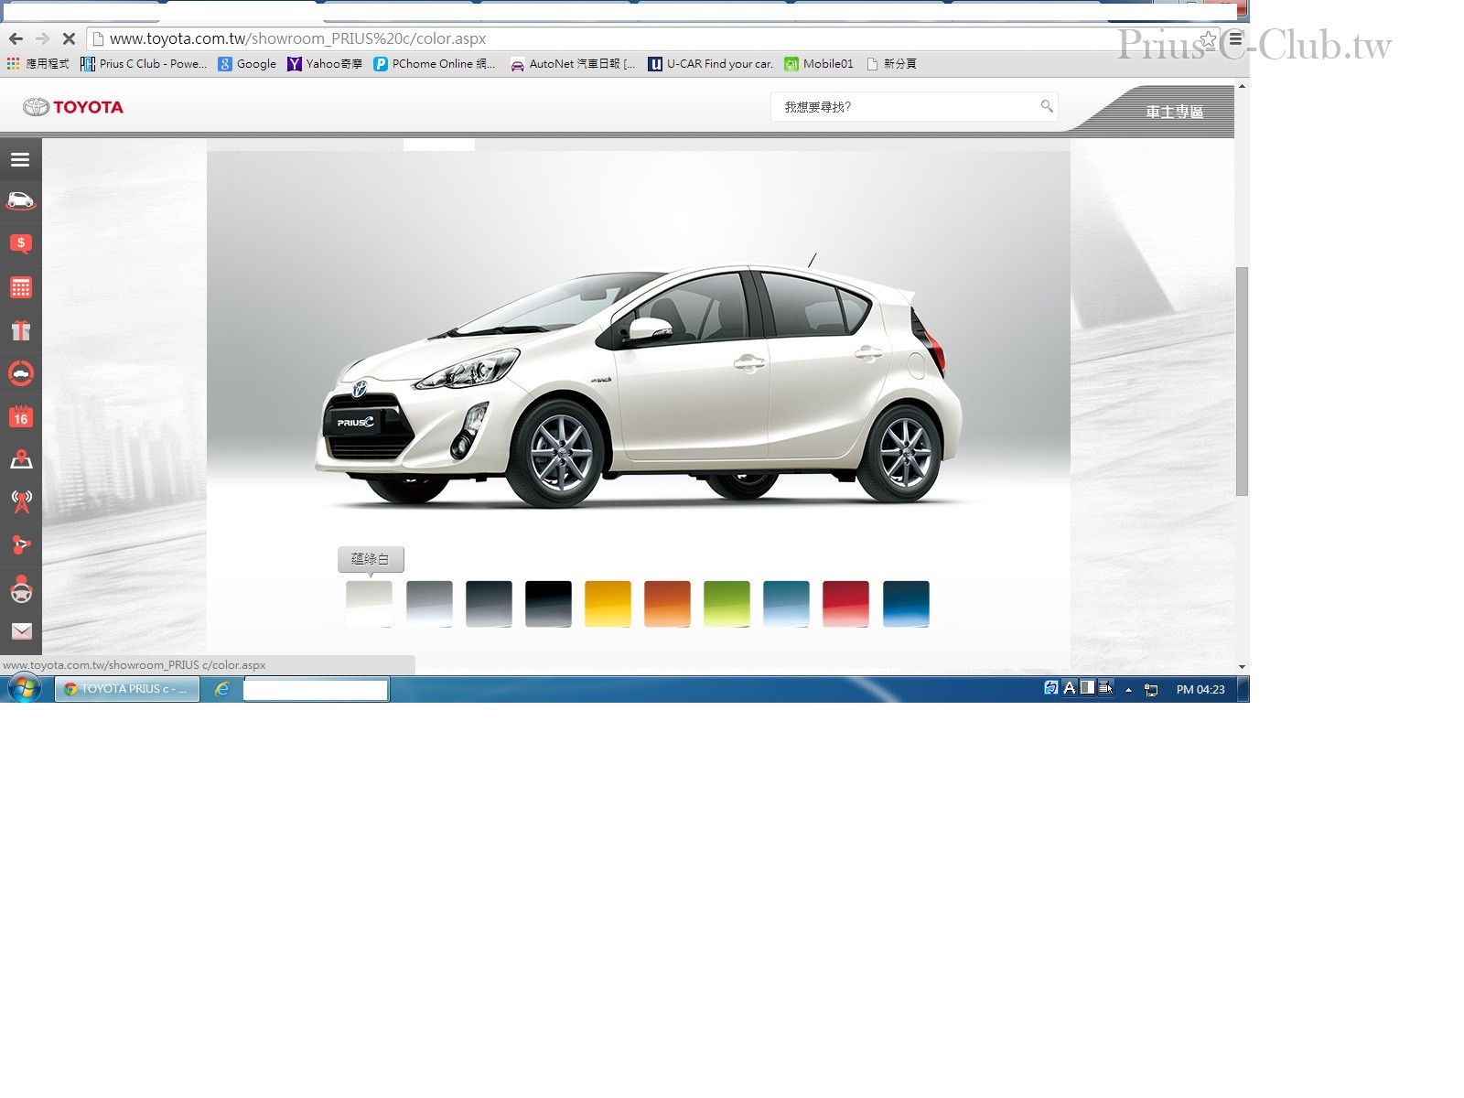Open 新分頁 bookmark
This screenshot has width=1464, height=1098.
click(891, 64)
